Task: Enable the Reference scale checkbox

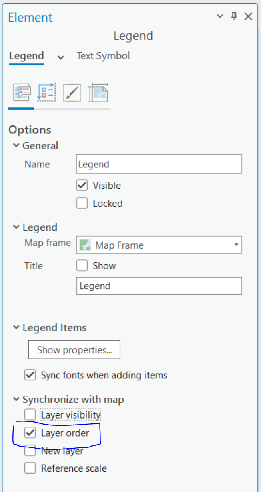Action: 30,468
